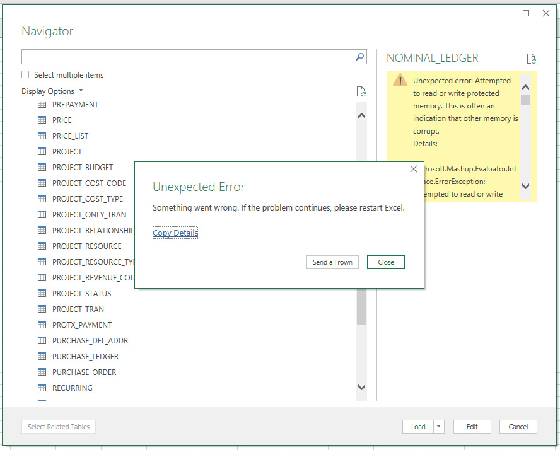Viewport: 560px width, 450px height.
Task: Select PROJECT_BUDGET table name
Action: point(83,168)
